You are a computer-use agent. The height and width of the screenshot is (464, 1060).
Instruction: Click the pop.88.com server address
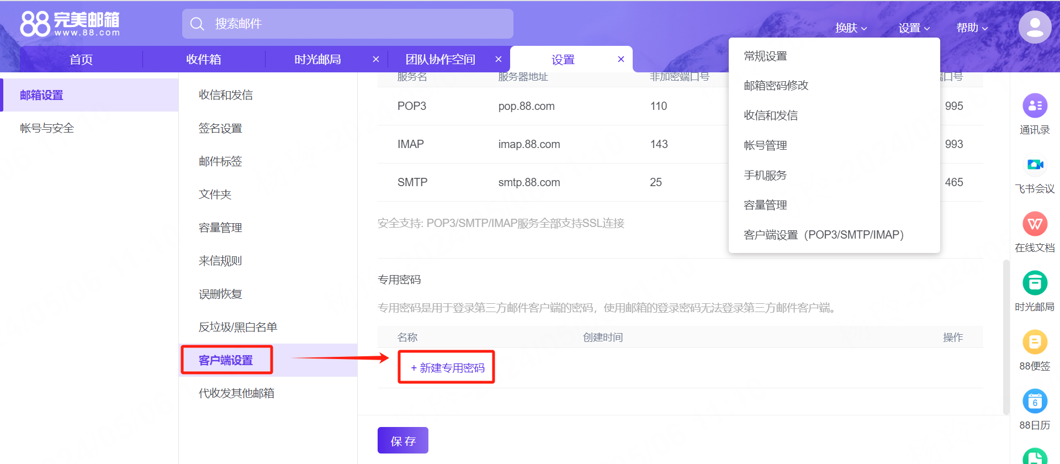526,106
